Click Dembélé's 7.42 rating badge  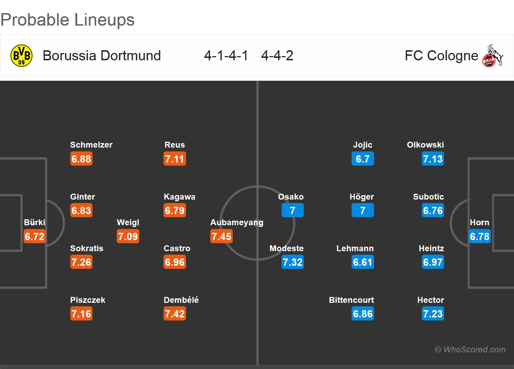[175, 314]
